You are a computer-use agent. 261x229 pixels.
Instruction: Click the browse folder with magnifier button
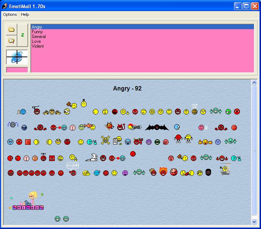click(11, 41)
